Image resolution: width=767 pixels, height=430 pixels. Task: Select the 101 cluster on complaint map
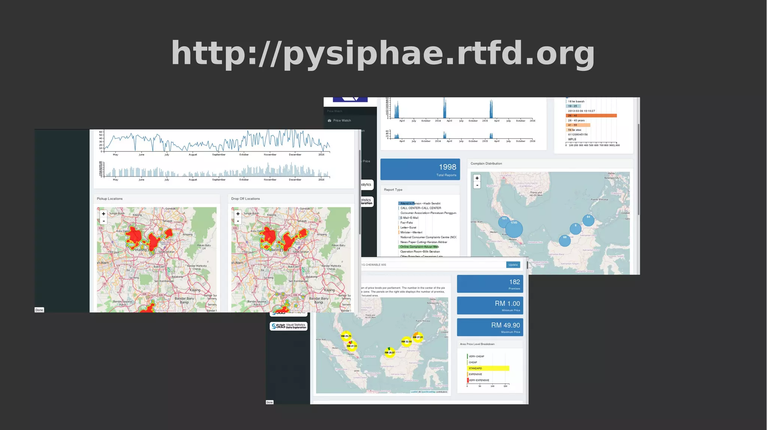[504, 222]
